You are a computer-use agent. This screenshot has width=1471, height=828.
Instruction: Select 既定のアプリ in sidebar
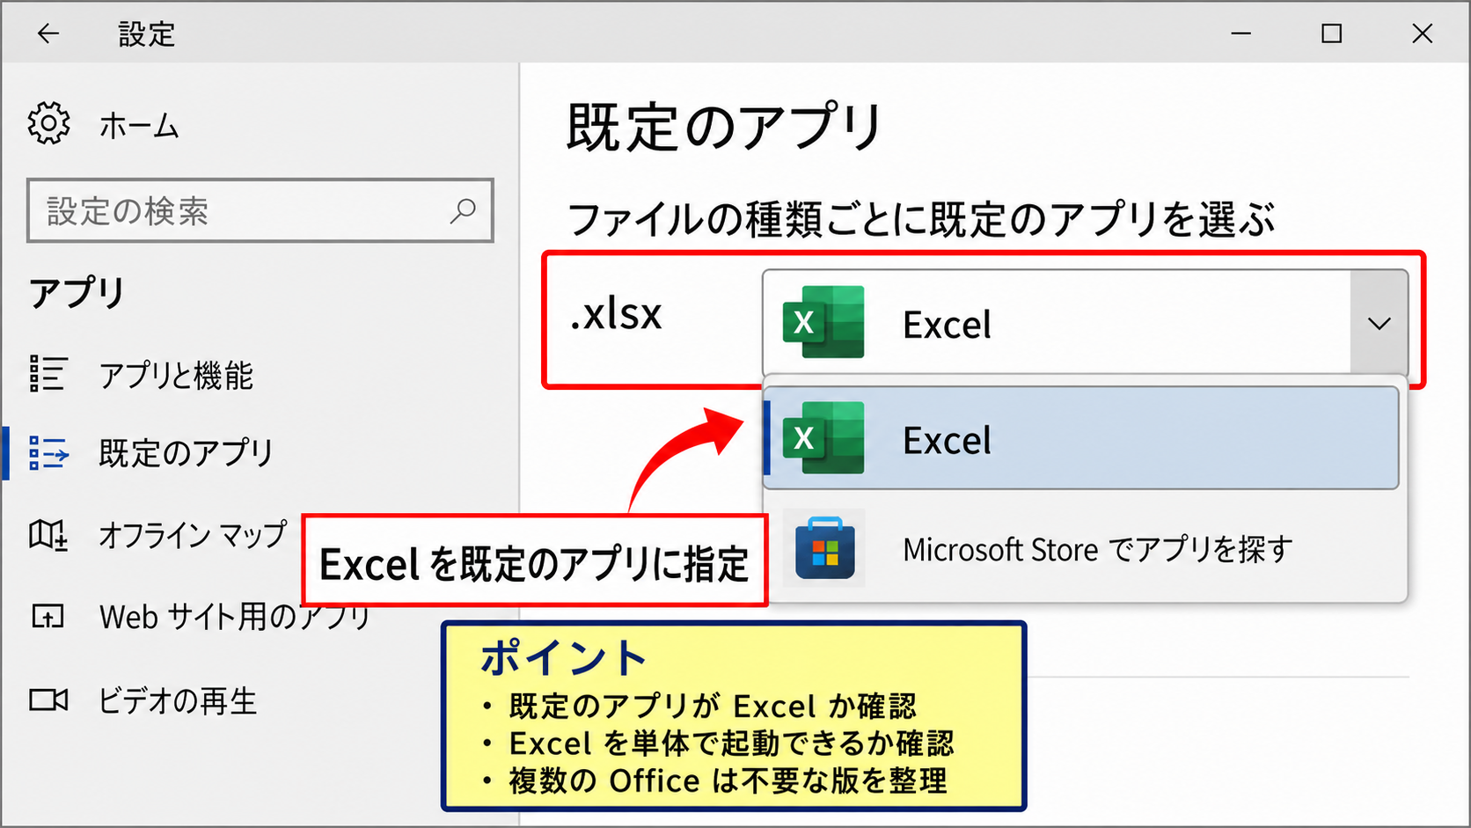coord(186,453)
